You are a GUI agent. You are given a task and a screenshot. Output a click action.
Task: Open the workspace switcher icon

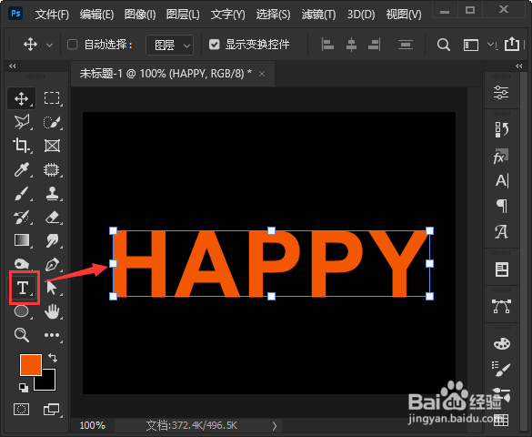471,45
